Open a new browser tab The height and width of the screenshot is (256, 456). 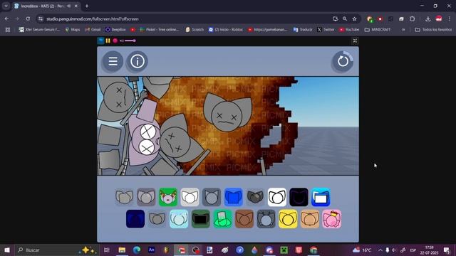(87, 6)
